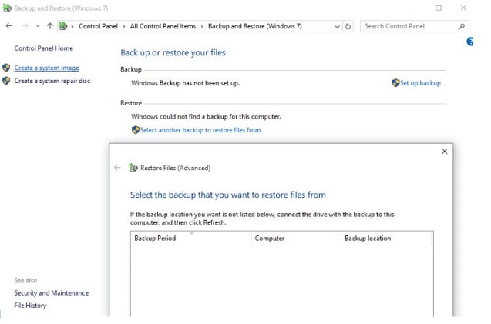Select the Backup and Restore (Windows 7) breadcrumb
The width and height of the screenshot is (491, 324).
coord(255,26)
